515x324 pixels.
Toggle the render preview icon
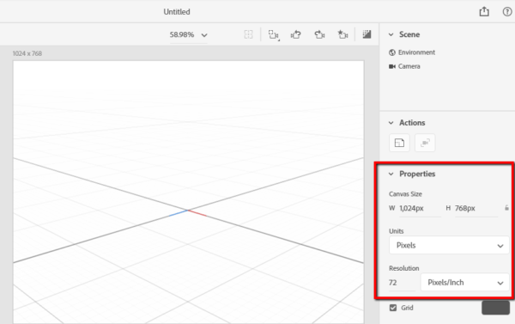pos(367,34)
